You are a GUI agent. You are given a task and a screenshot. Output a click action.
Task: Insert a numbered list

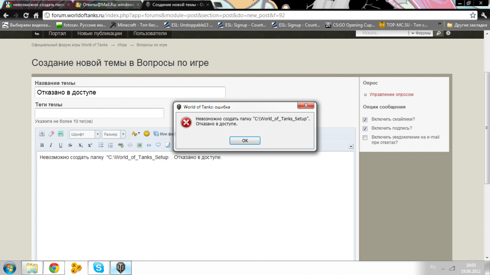[x=110, y=145]
